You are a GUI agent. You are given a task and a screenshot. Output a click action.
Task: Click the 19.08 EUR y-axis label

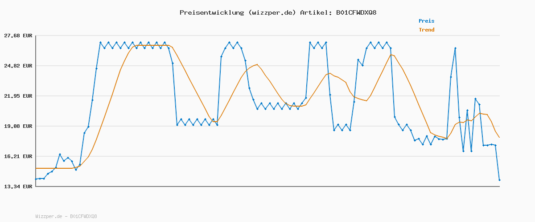(x=18, y=126)
